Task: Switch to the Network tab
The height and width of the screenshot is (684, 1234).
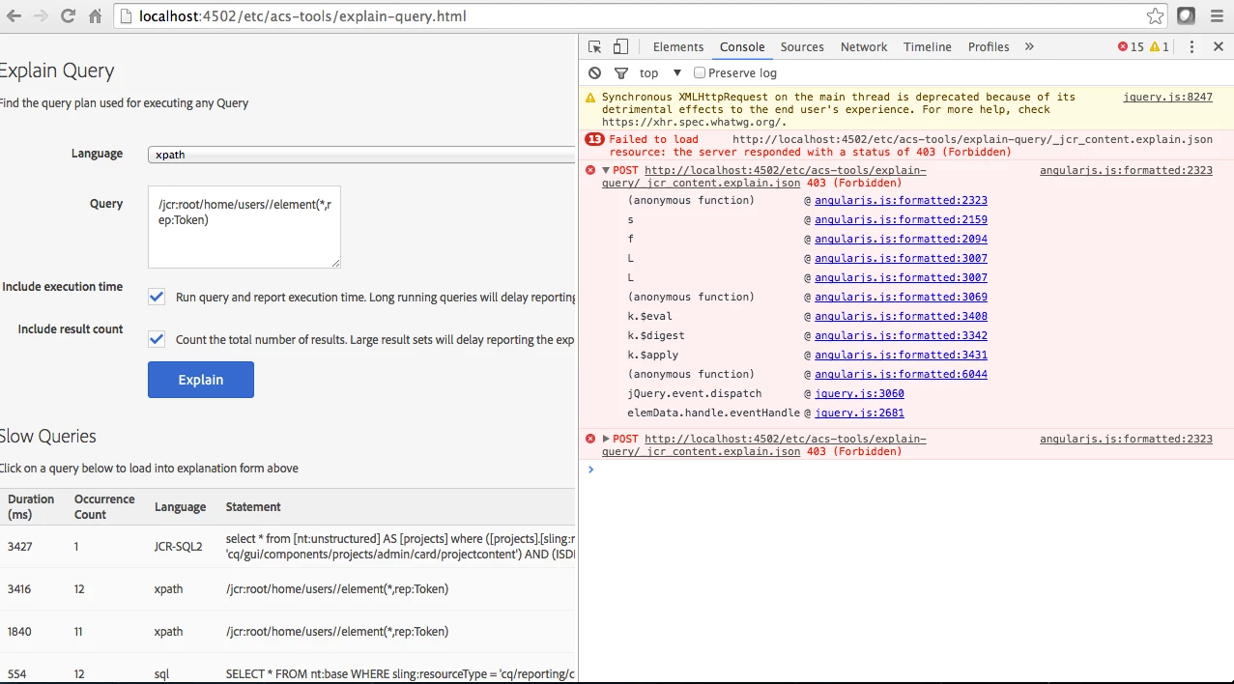Action: point(864,46)
